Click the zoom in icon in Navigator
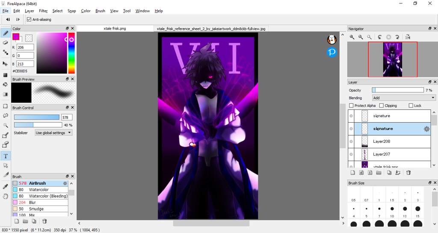438x233 pixels. tap(352, 37)
